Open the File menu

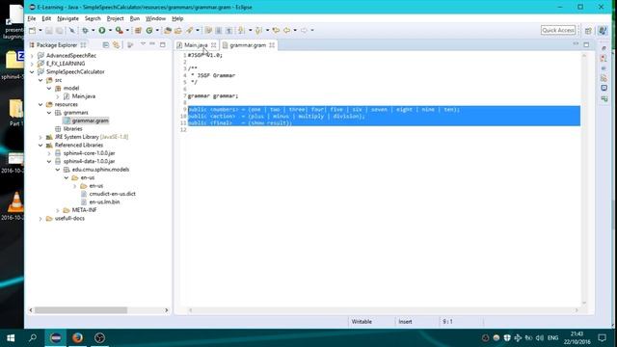click(32, 18)
